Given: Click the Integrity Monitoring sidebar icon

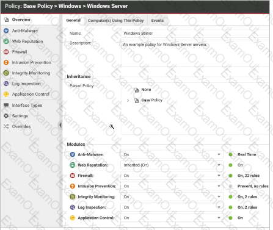Looking at the screenshot, I should coord(6,73).
